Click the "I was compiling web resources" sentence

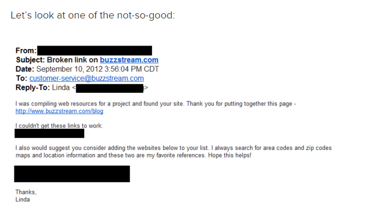pyautogui.click(x=156, y=104)
